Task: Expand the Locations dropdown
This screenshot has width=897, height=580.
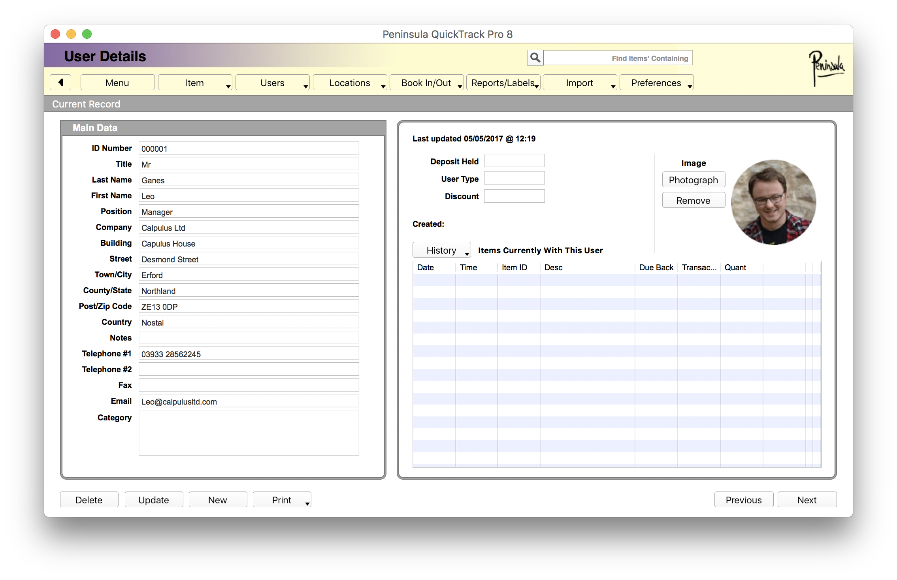Action: coord(350,83)
